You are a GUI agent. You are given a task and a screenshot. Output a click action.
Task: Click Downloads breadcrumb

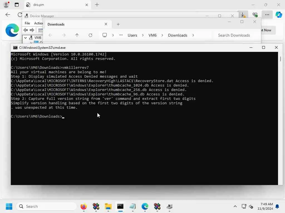point(178,35)
